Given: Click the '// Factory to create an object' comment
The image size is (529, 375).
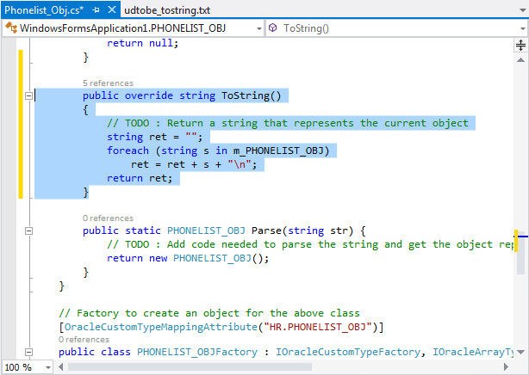Looking at the screenshot, I should coord(209,313).
